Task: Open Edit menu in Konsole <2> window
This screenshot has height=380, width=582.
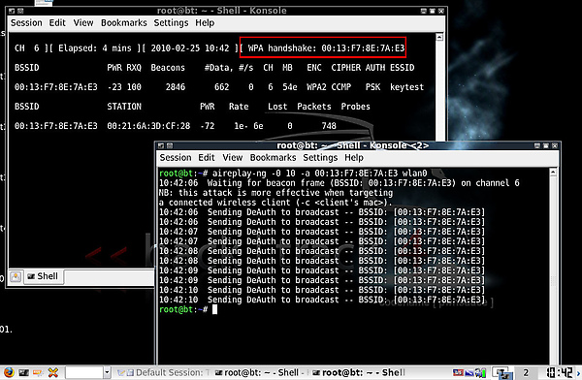Action: [x=207, y=158]
